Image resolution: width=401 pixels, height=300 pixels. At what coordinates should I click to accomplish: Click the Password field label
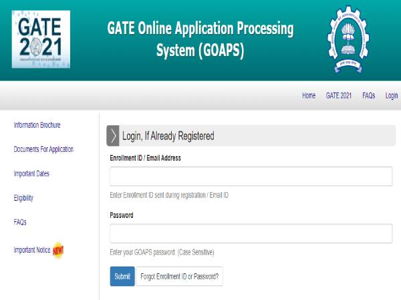122,215
